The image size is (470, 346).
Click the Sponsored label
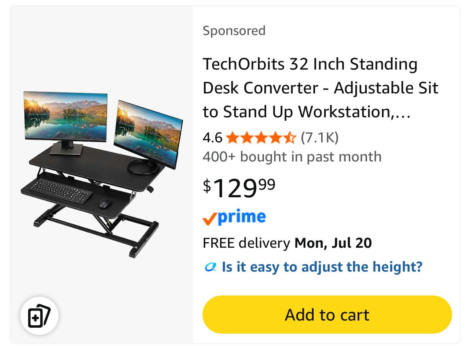pos(234,31)
